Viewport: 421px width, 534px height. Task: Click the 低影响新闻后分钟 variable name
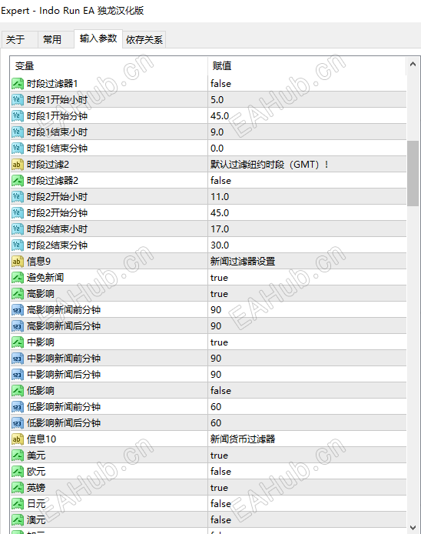click(64, 423)
